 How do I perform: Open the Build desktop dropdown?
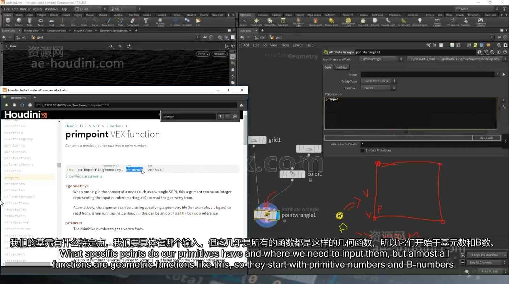tap(91, 9)
